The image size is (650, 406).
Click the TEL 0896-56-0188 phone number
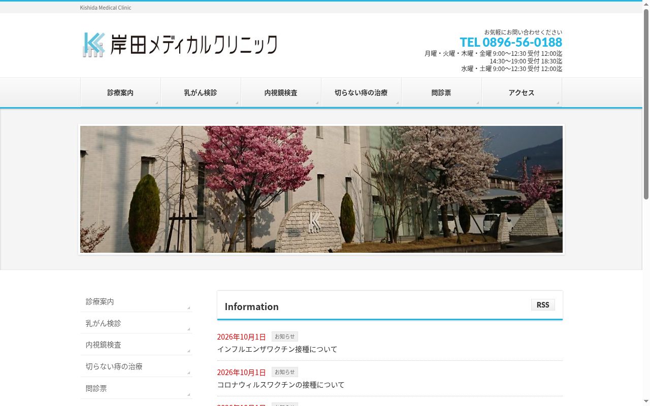click(511, 42)
